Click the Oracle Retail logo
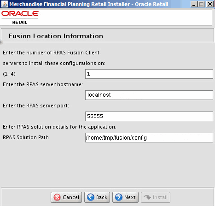 (x=20, y=18)
